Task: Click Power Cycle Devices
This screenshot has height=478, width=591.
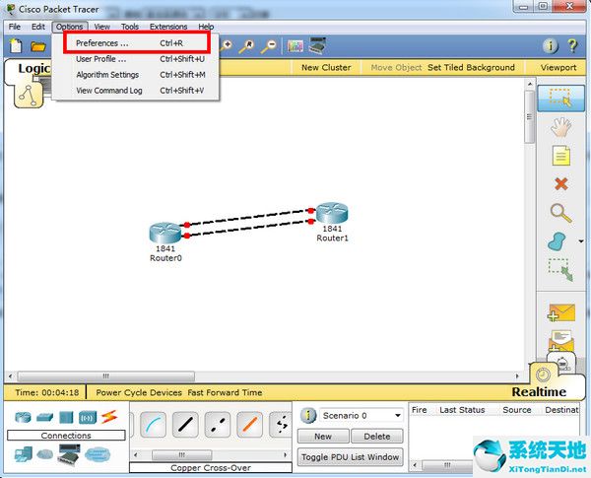Action: point(139,392)
